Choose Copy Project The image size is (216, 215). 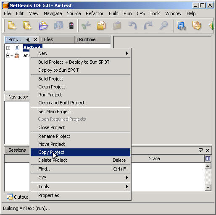(x=81, y=152)
